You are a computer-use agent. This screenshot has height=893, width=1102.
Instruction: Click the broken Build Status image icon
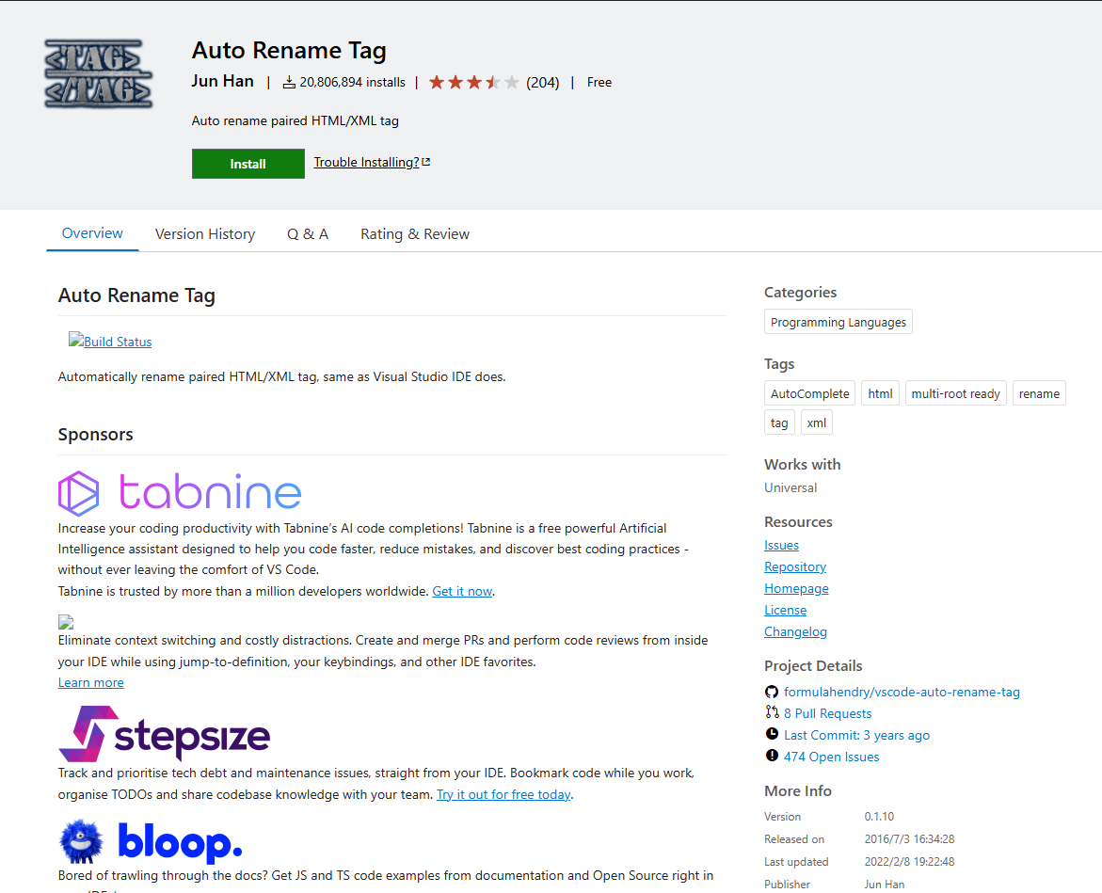(x=76, y=340)
